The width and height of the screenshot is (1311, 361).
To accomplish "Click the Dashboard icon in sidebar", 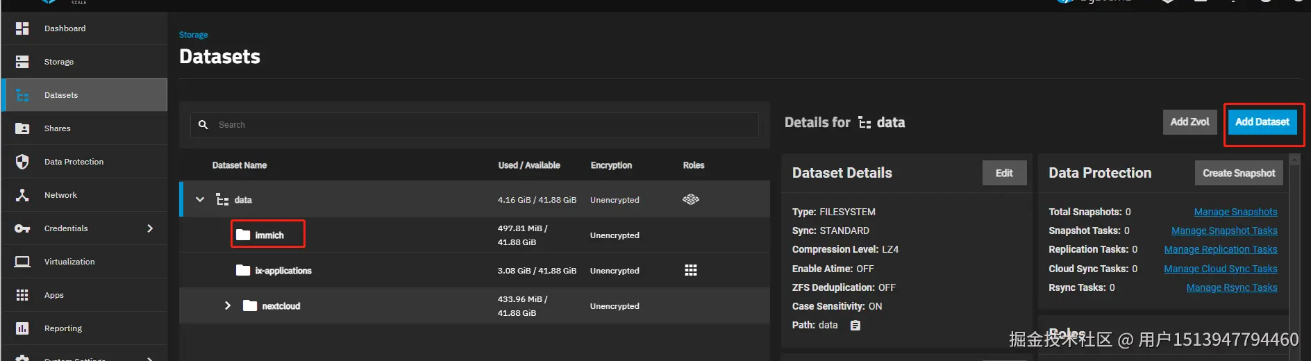I will (x=22, y=28).
